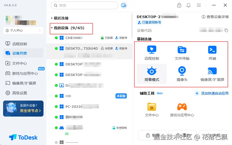Image resolution: width=232 pixels, height=145 pixels.
Task: Click the 本设备 badge
Action: (x=121, y=96)
